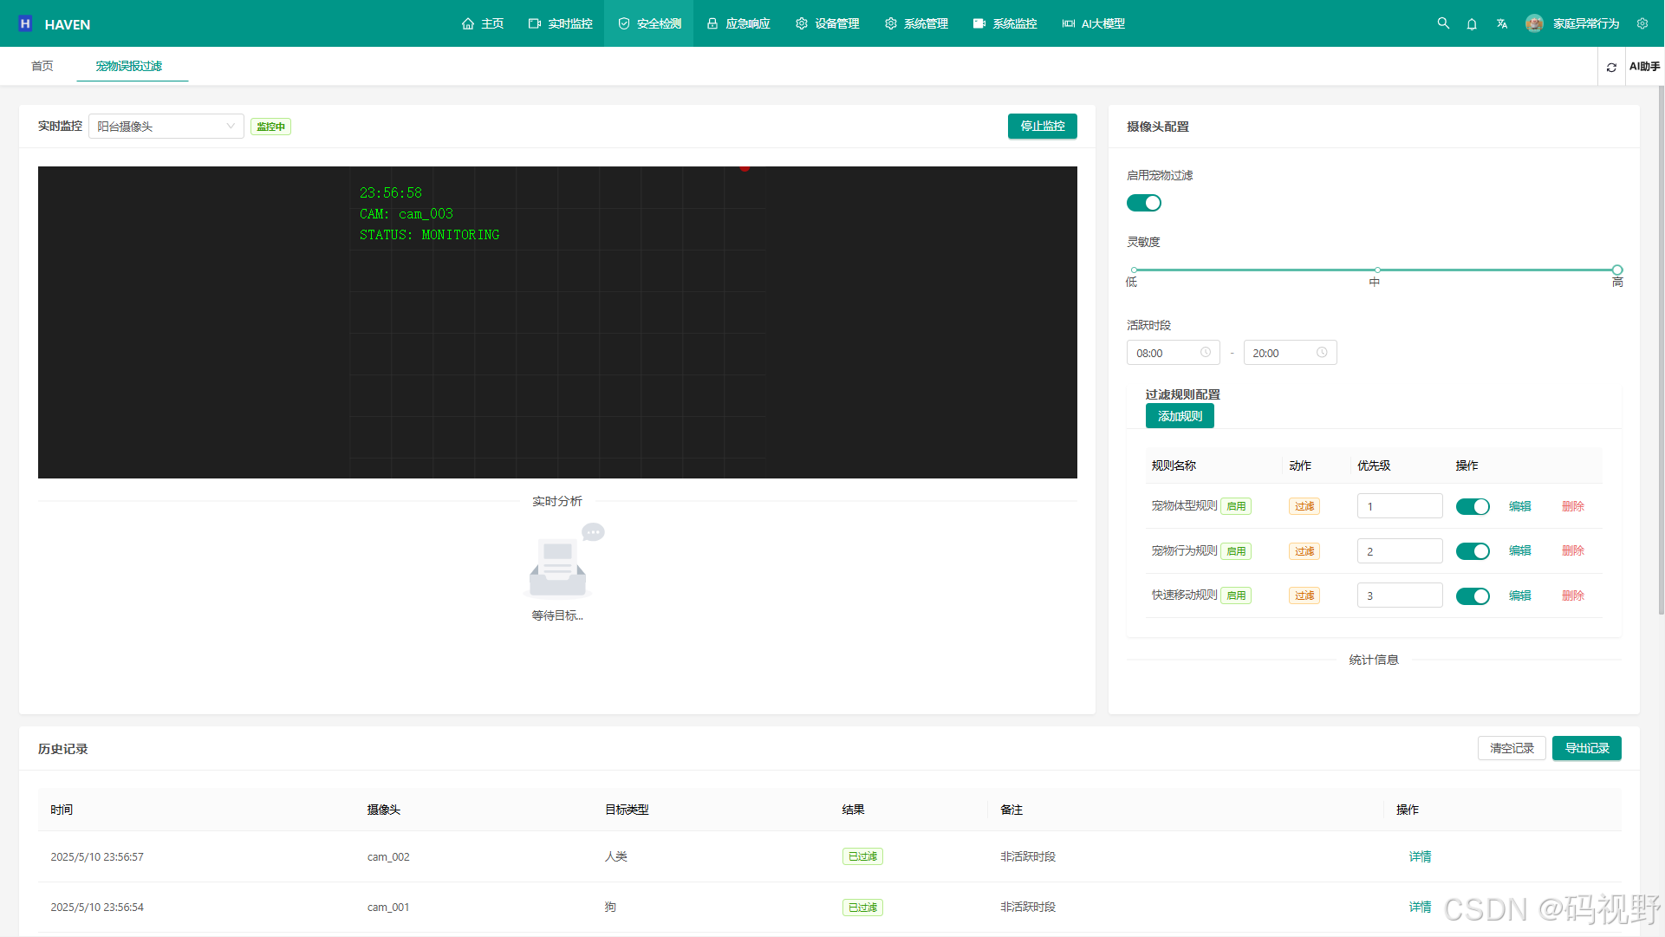Click clock icon in 08:00 time field

pos(1205,353)
